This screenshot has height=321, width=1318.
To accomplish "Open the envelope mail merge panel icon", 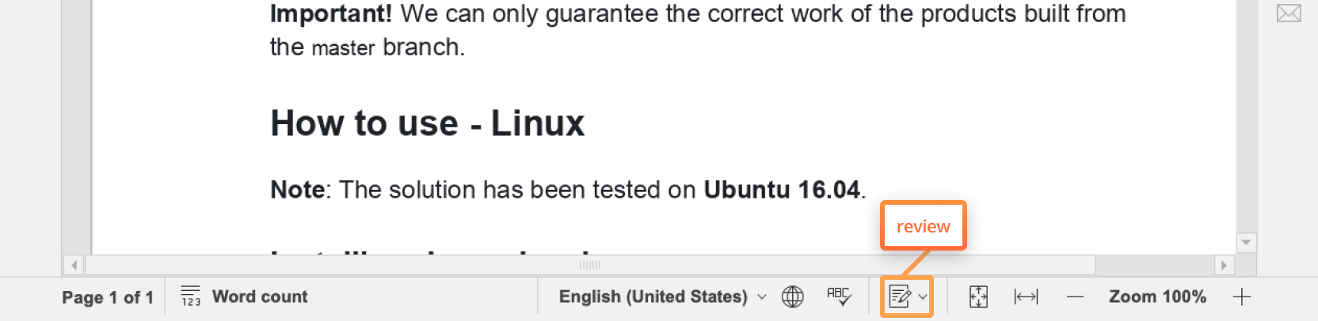I will 1289,13.
